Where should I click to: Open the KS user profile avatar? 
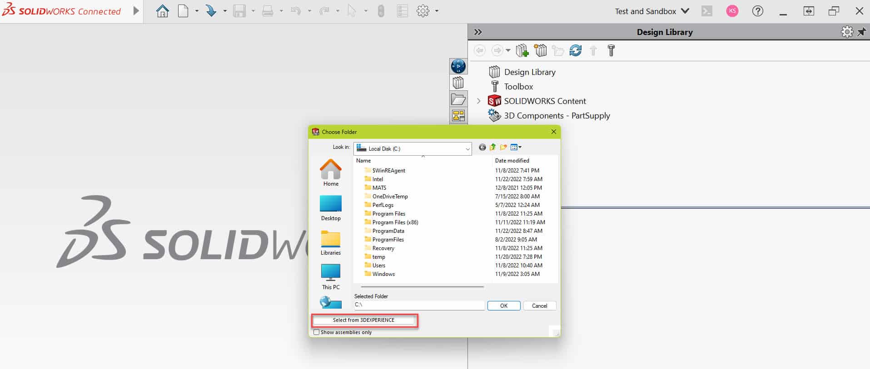pos(732,11)
